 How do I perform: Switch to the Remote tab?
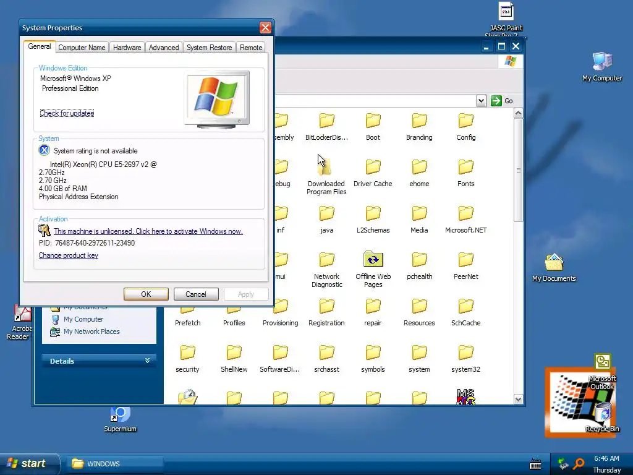point(251,48)
